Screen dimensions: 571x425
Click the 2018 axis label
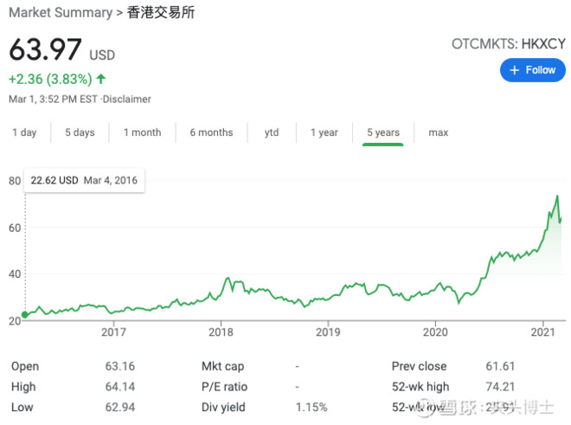[x=221, y=332]
